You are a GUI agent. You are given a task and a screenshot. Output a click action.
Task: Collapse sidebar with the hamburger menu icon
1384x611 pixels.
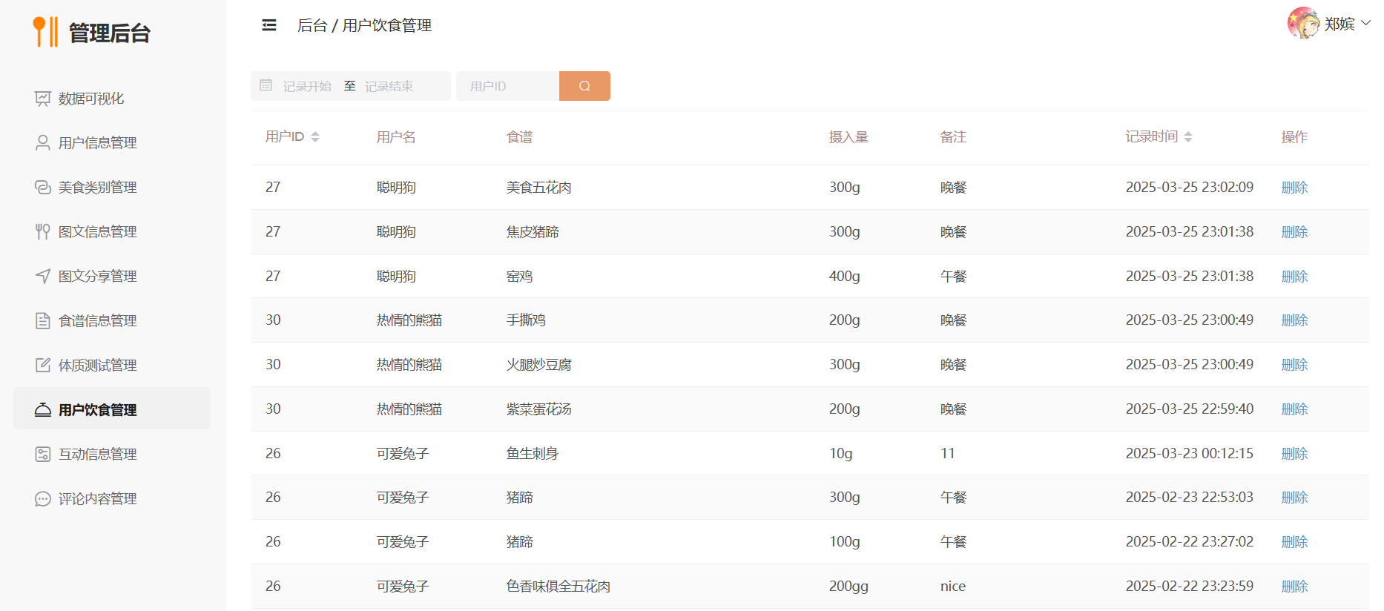point(269,25)
